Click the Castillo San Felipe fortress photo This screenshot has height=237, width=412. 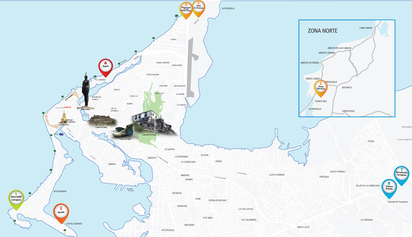[102, 121]
